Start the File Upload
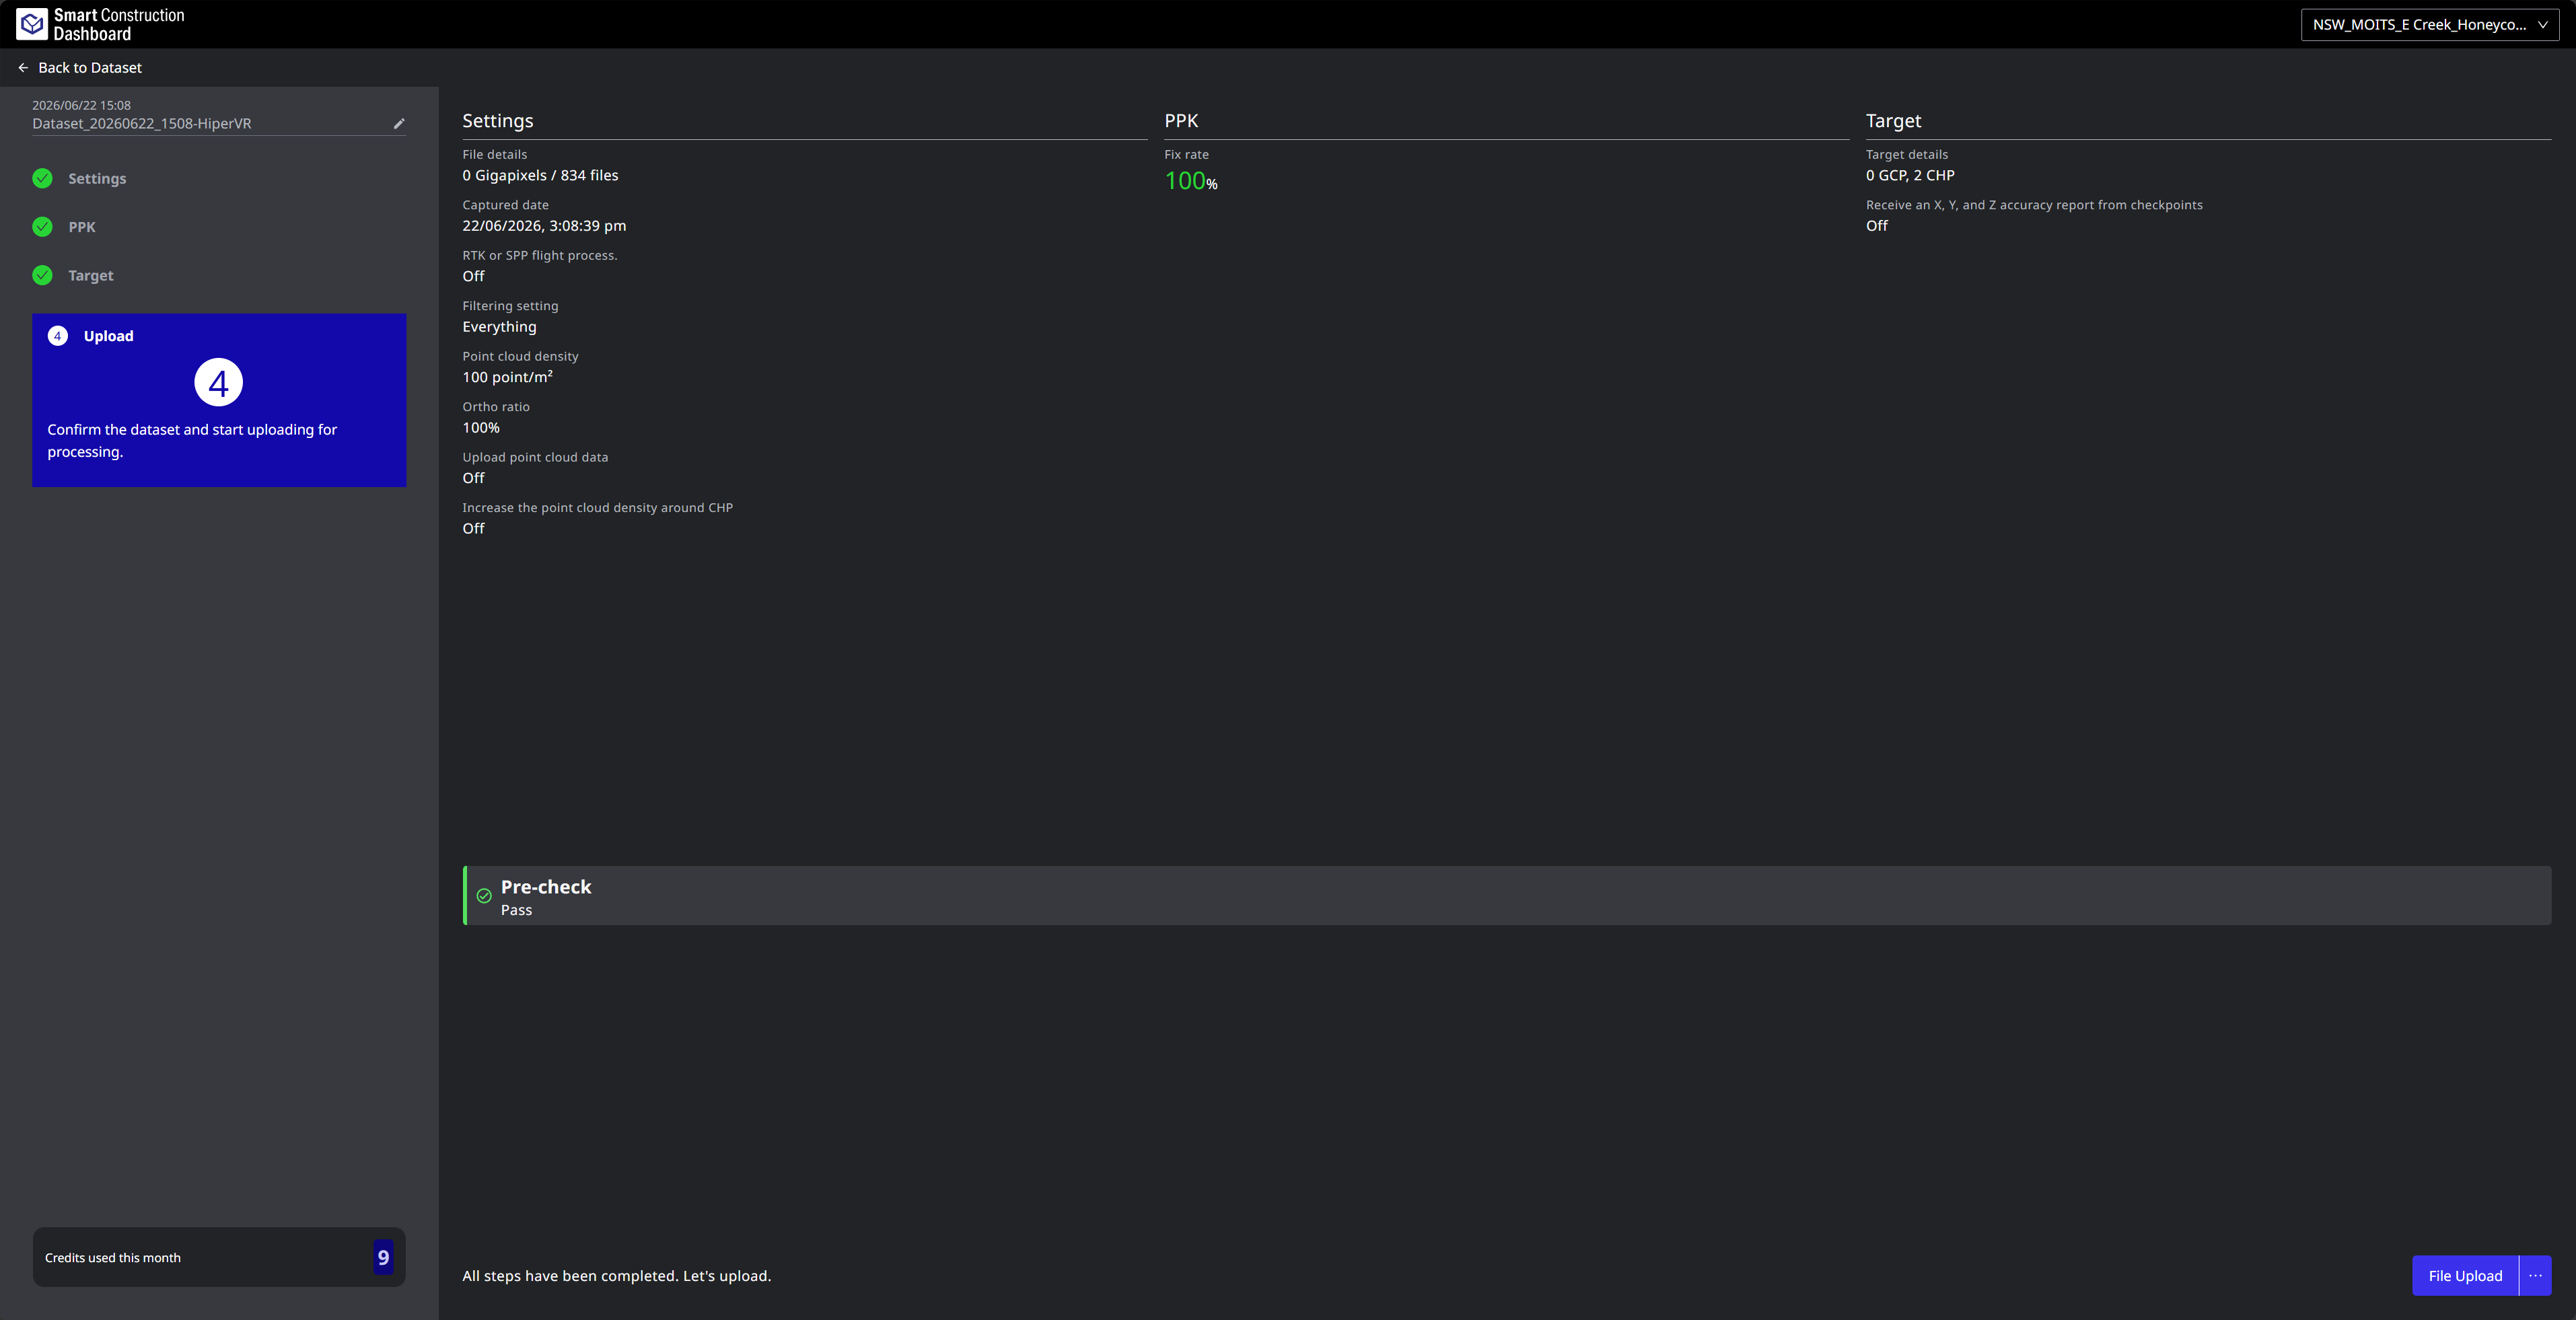The width and height of the screenshot is (2576, 1320). (2465, 1276)
